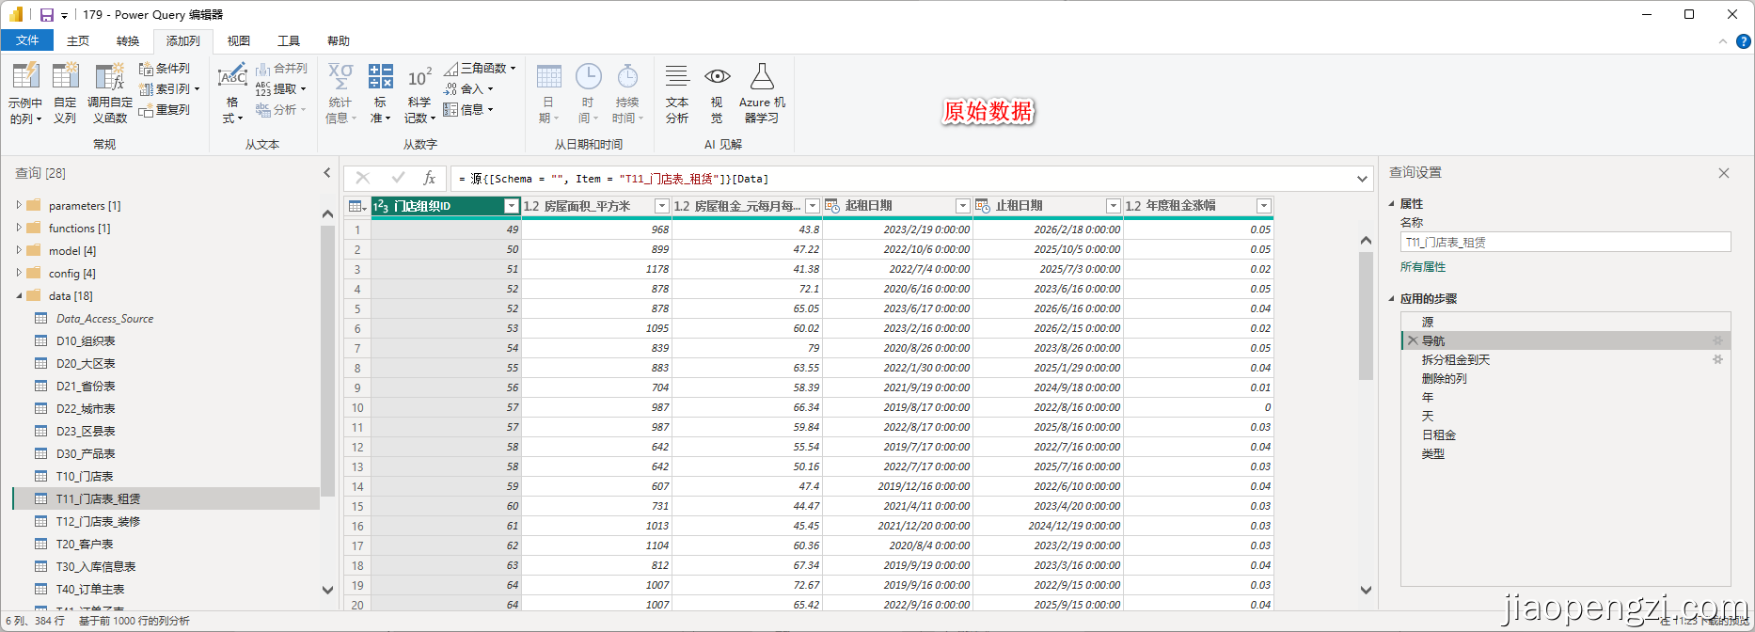This screenshot has height=632, width=1755.
Task: Select the T40_订单主表 query
Action: tap(90, 590)
